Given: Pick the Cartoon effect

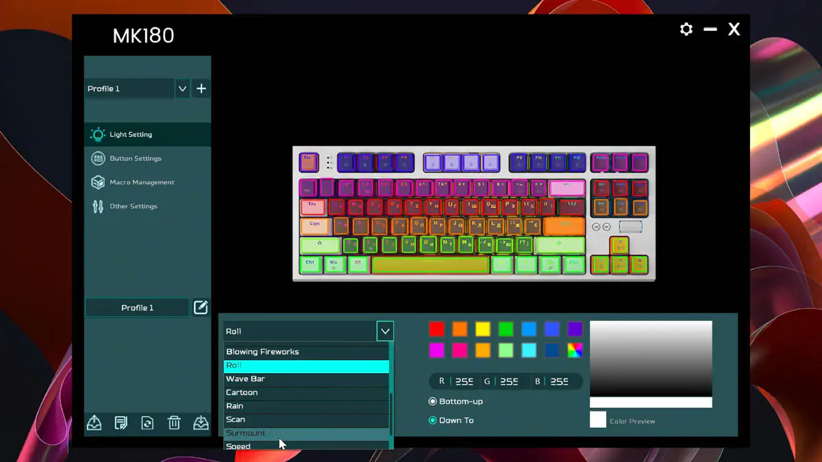Looking at the screenshot, I should [306, 392].
